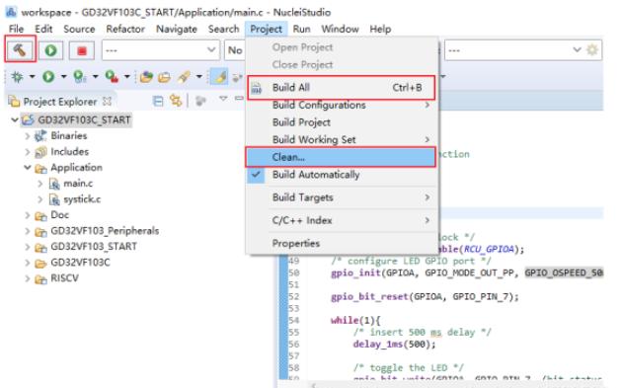Select main.c in Project Explorer

[78, 184]
